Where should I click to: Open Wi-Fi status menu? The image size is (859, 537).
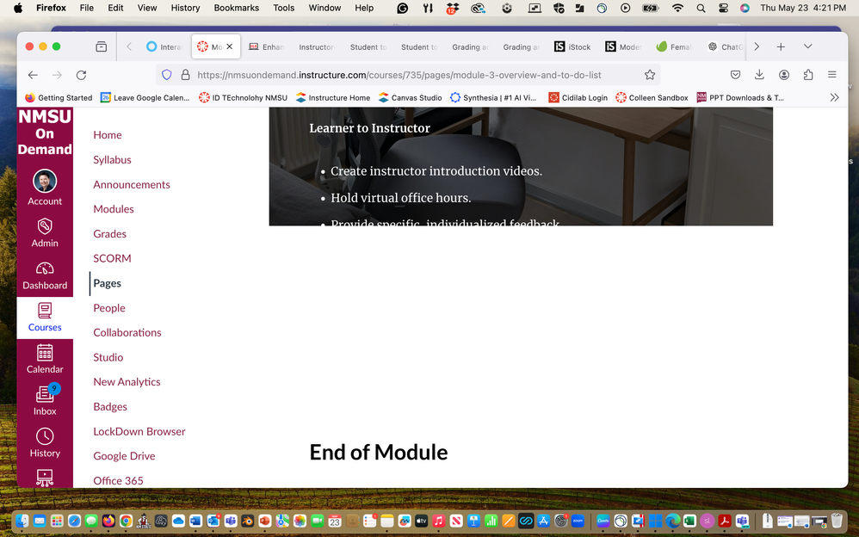[677, 9]
